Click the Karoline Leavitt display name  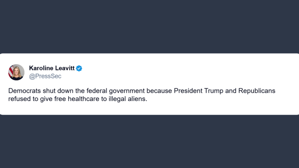(52, 68)
